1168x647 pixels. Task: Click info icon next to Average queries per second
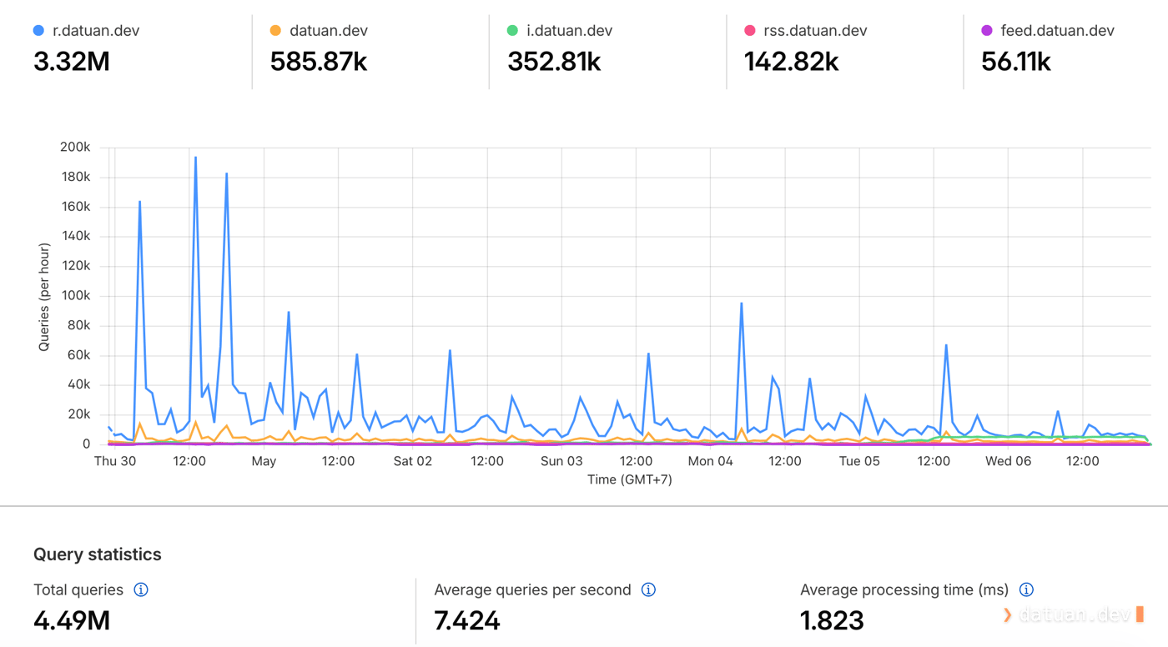point(648,589)
